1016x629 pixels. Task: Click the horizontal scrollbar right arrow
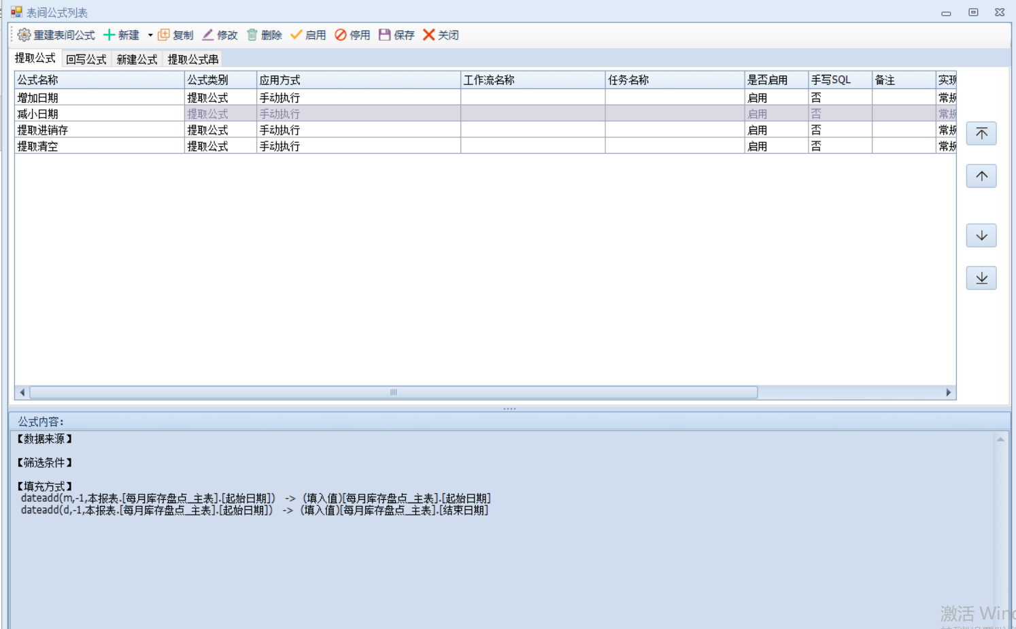click(x=949, y=392)
